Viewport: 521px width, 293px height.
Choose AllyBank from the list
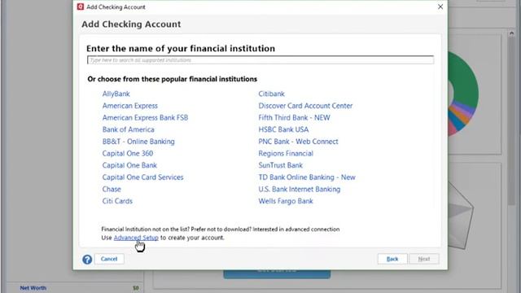point(116,94)
